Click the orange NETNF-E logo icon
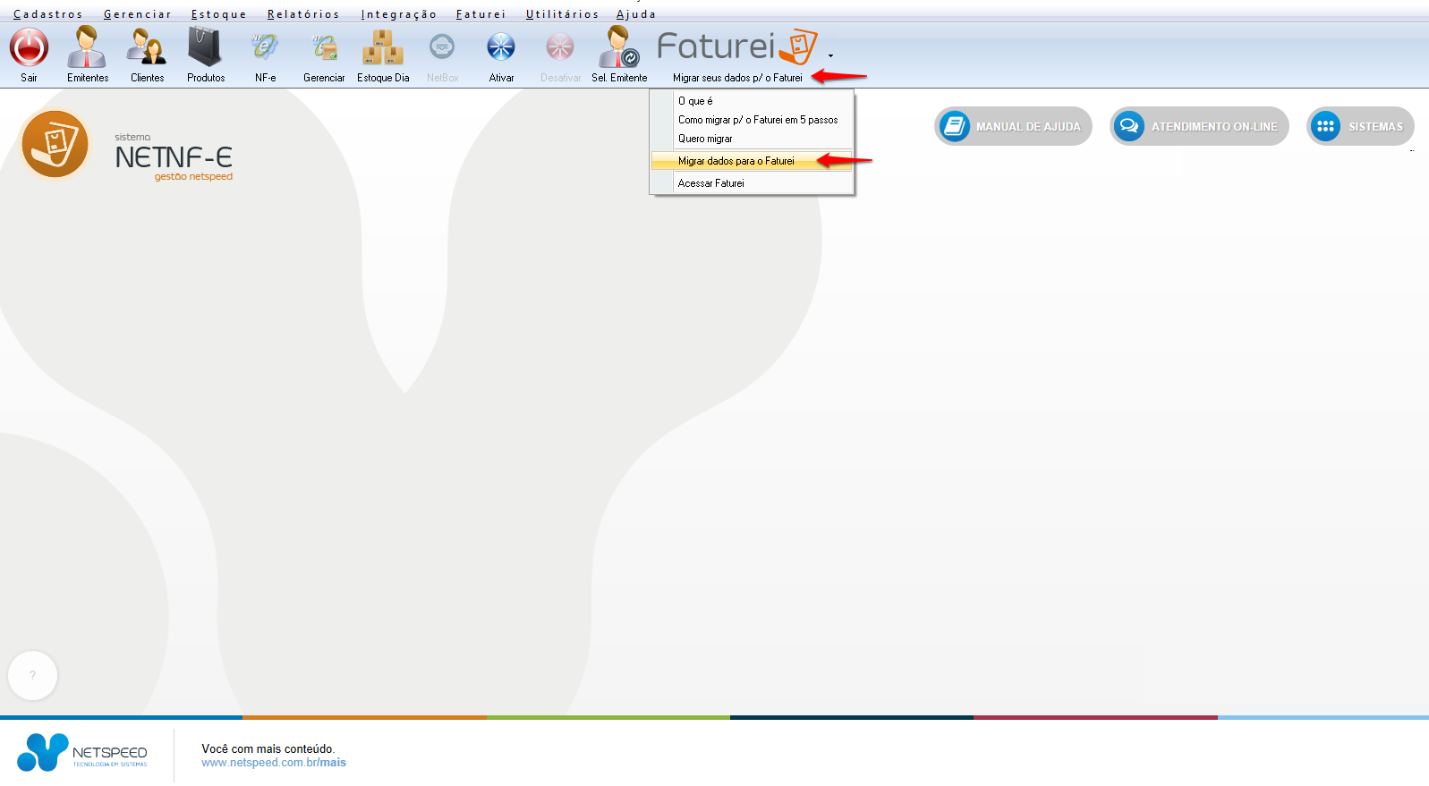 click(55, 144)
